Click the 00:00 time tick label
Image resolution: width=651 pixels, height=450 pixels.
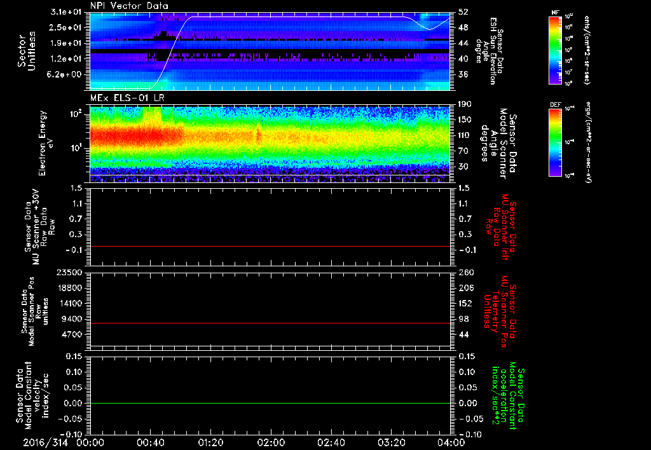pyautogui.click(x=90, y=442)
